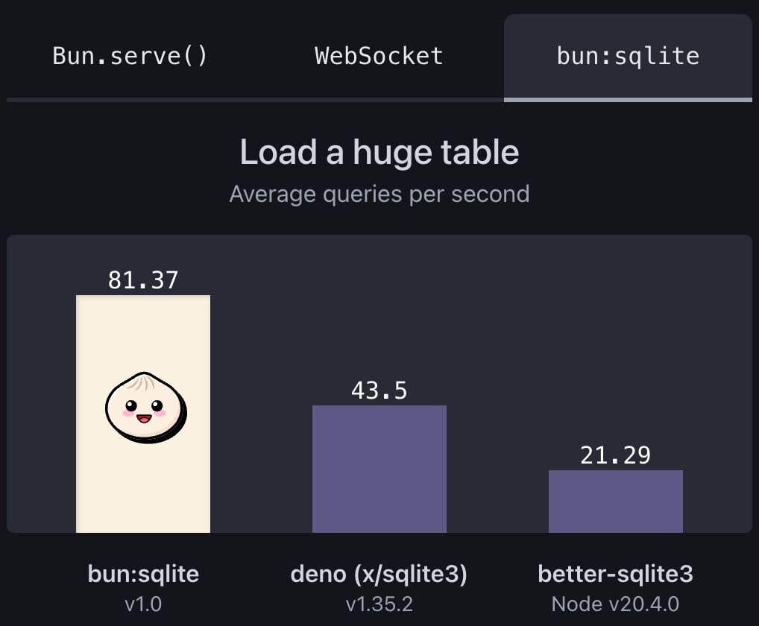
Task: Click the deno 43.5 purple bar
Action: point(379,469)
